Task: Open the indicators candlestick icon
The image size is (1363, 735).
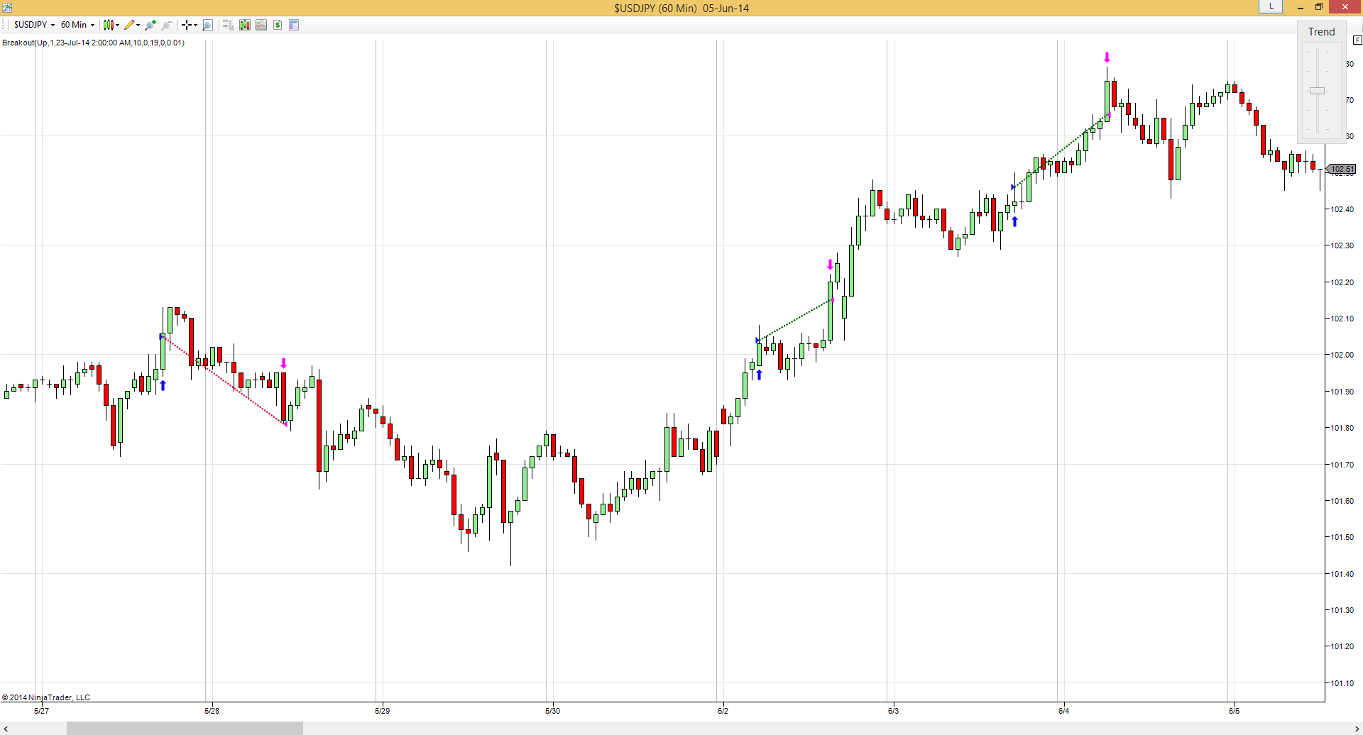Action: pyautogui.click(x=245, y=25)
